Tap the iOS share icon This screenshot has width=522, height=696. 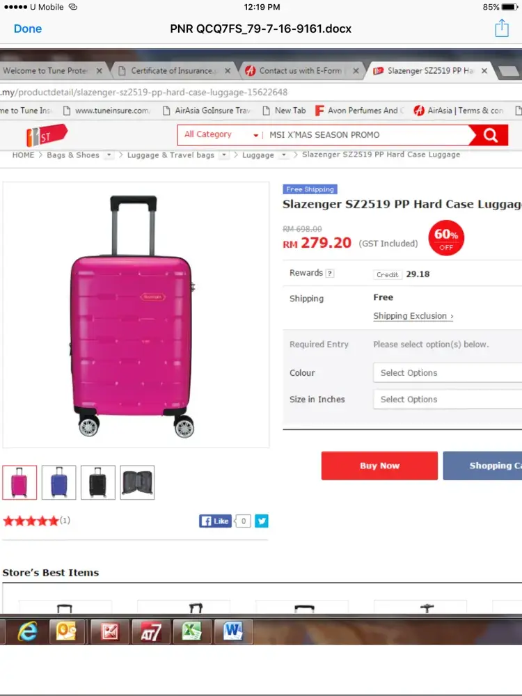pos(502,29)
